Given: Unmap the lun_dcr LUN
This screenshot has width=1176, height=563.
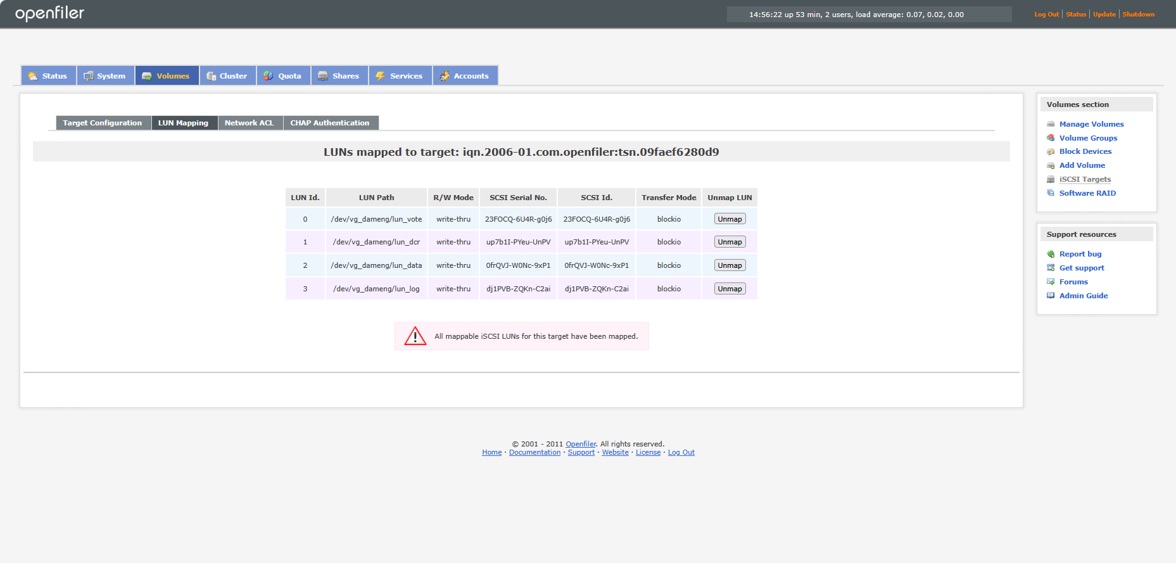Looking at the screenshot, I should pyautogui.click(x=730, y=242).
